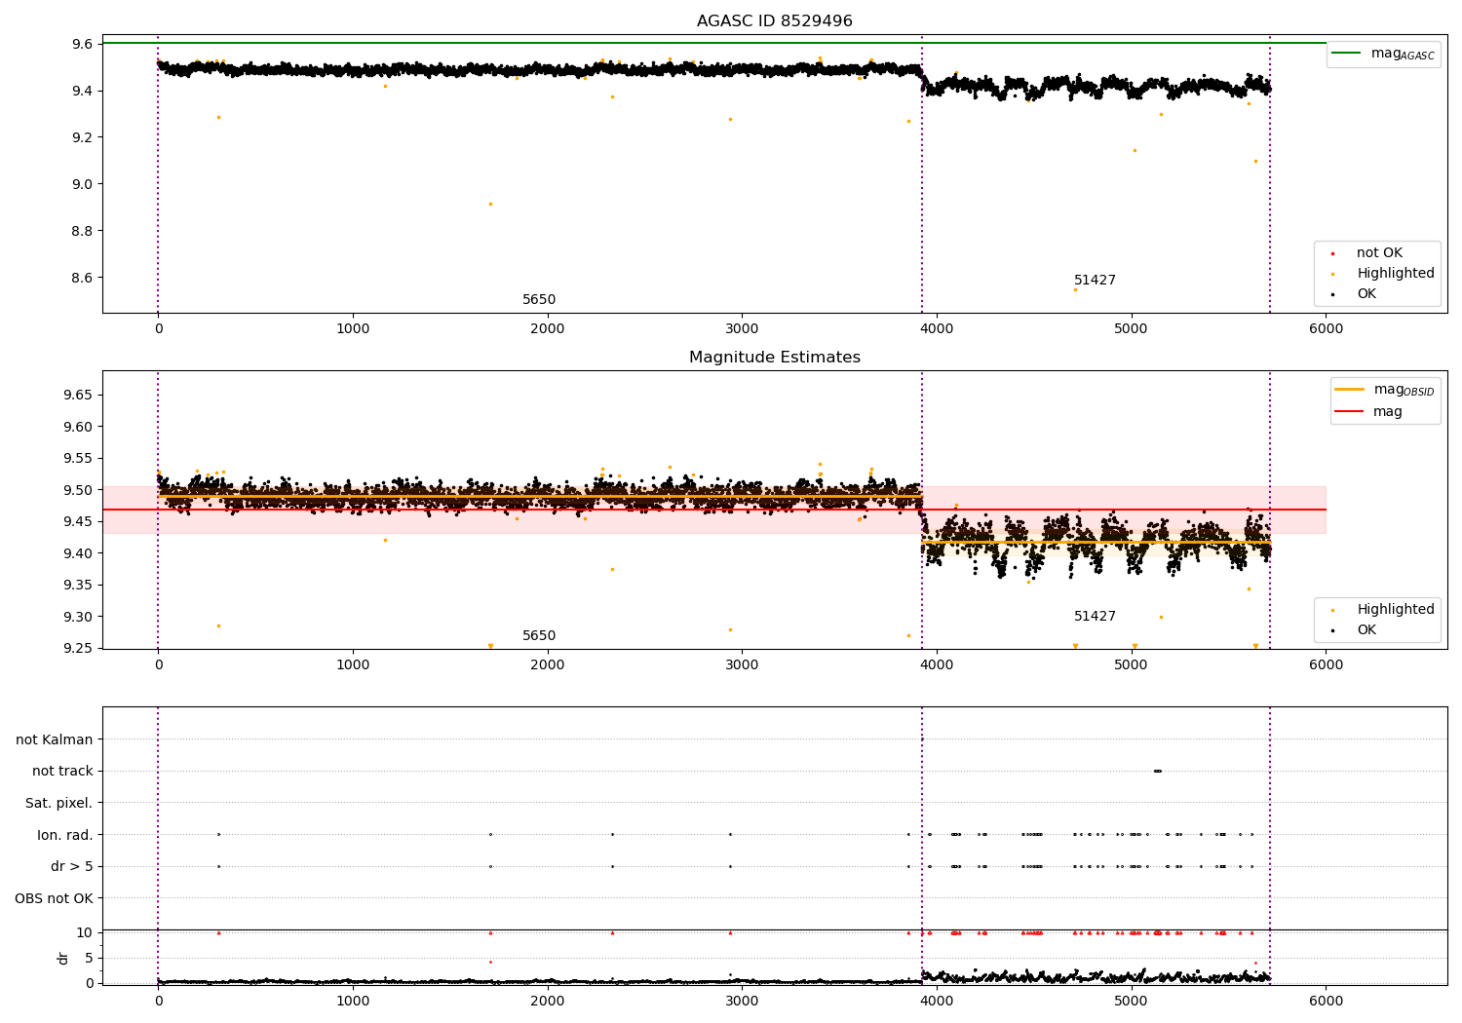The height and width of the screenshot is (1023, 1462).
Task: Select the 'not Kalman' axis label
Action: point(55,739)
